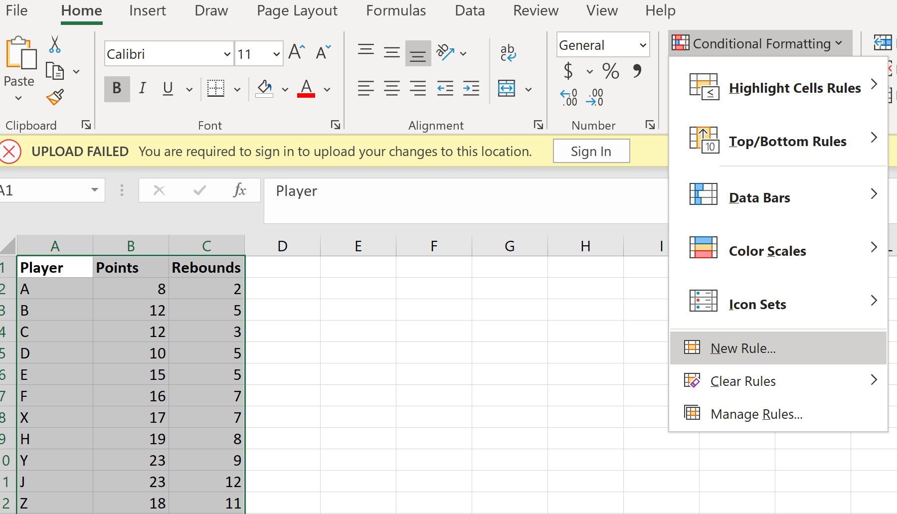Switch to the Formulas ribbon tab
This screenshot has width=897, height=514.
pos(396,10)
